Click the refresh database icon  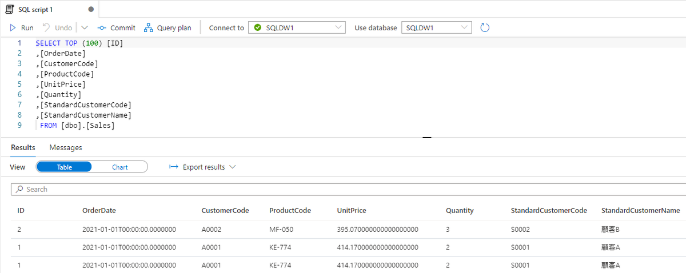tap(485, 28)
